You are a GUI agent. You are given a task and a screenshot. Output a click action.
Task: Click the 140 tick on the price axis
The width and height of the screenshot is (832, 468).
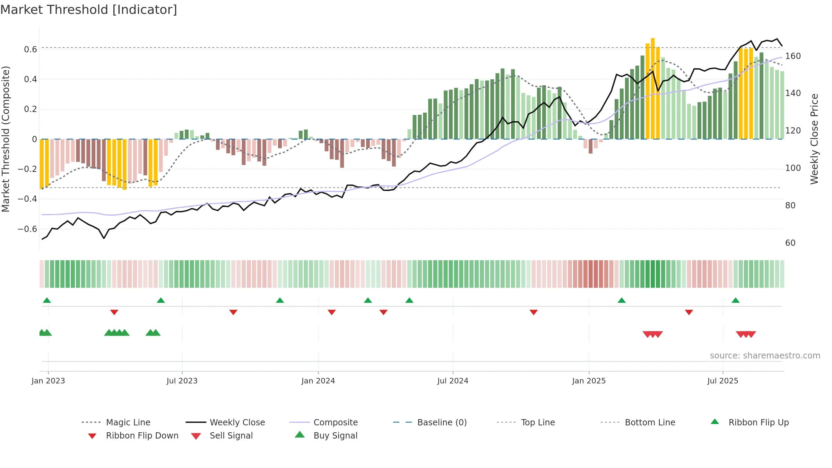point(793,93)
